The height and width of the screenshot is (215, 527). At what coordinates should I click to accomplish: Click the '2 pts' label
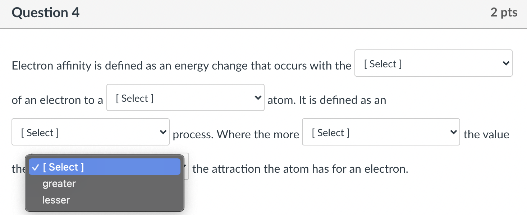[504, 12]
